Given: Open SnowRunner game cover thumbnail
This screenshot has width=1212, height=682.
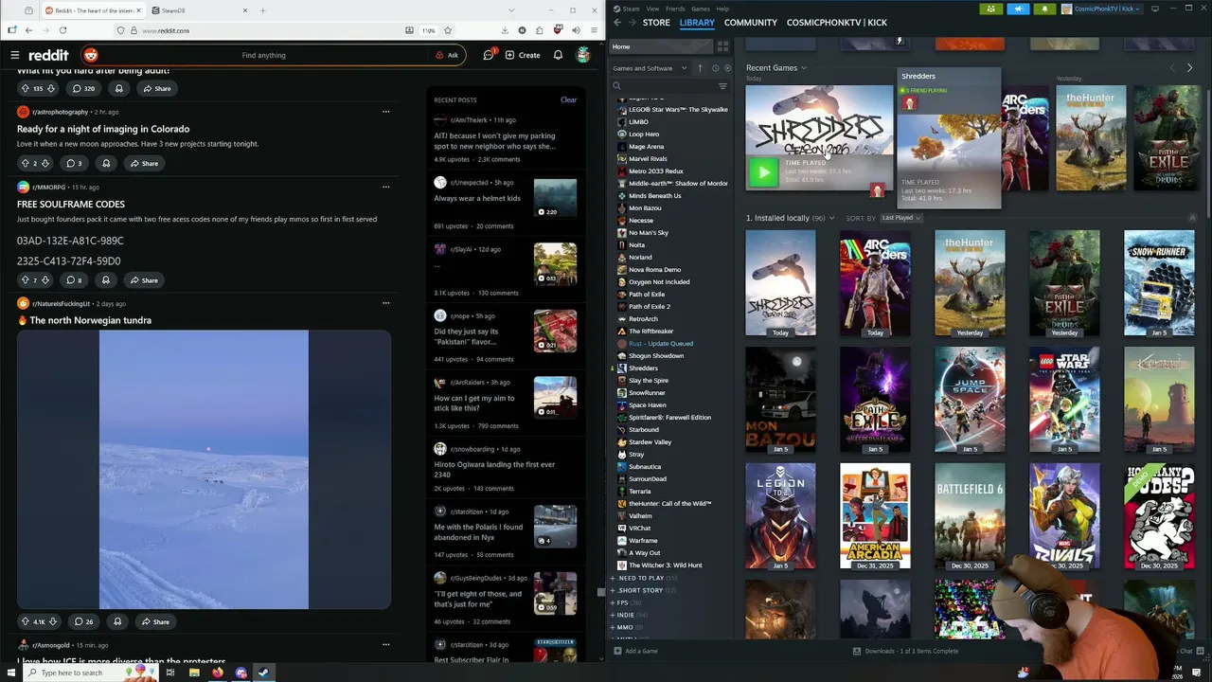Looking at the screenshot, I should point(1159,283).
